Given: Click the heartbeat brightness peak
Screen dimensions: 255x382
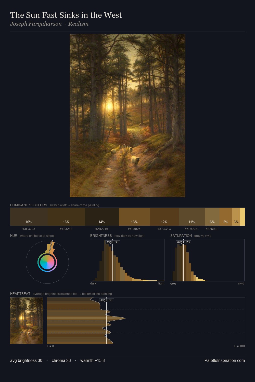Looking at the screenshot, I should (x=125, y=318).
